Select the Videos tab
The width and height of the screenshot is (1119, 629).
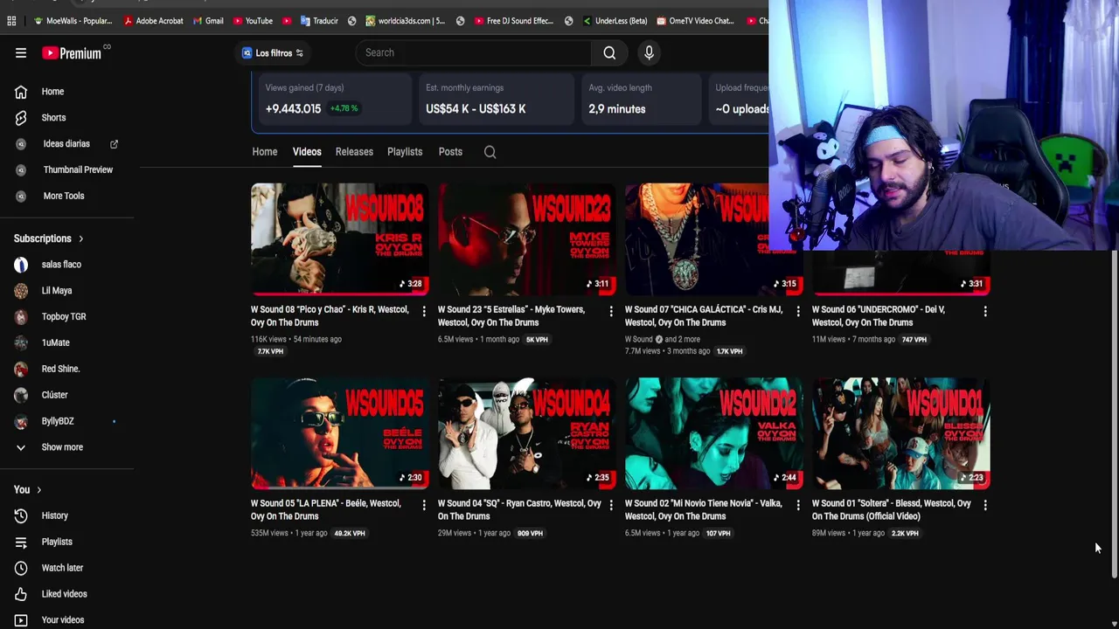307,152
